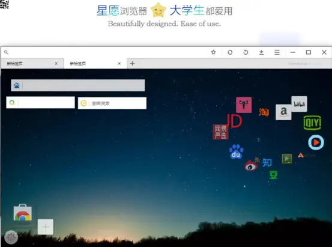Close the second 新标签页 tab

tap(119, 63)
